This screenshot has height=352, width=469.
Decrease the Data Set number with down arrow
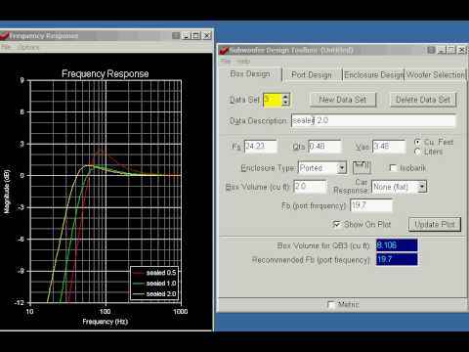point(285,103)
